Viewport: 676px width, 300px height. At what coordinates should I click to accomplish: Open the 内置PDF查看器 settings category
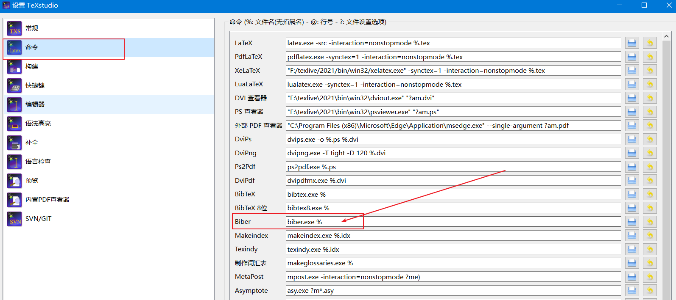tap(109, 200)
